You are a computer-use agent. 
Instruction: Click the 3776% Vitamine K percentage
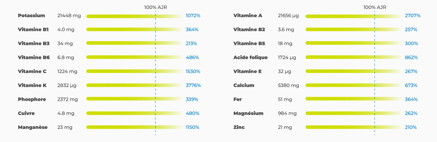[193, 85]
